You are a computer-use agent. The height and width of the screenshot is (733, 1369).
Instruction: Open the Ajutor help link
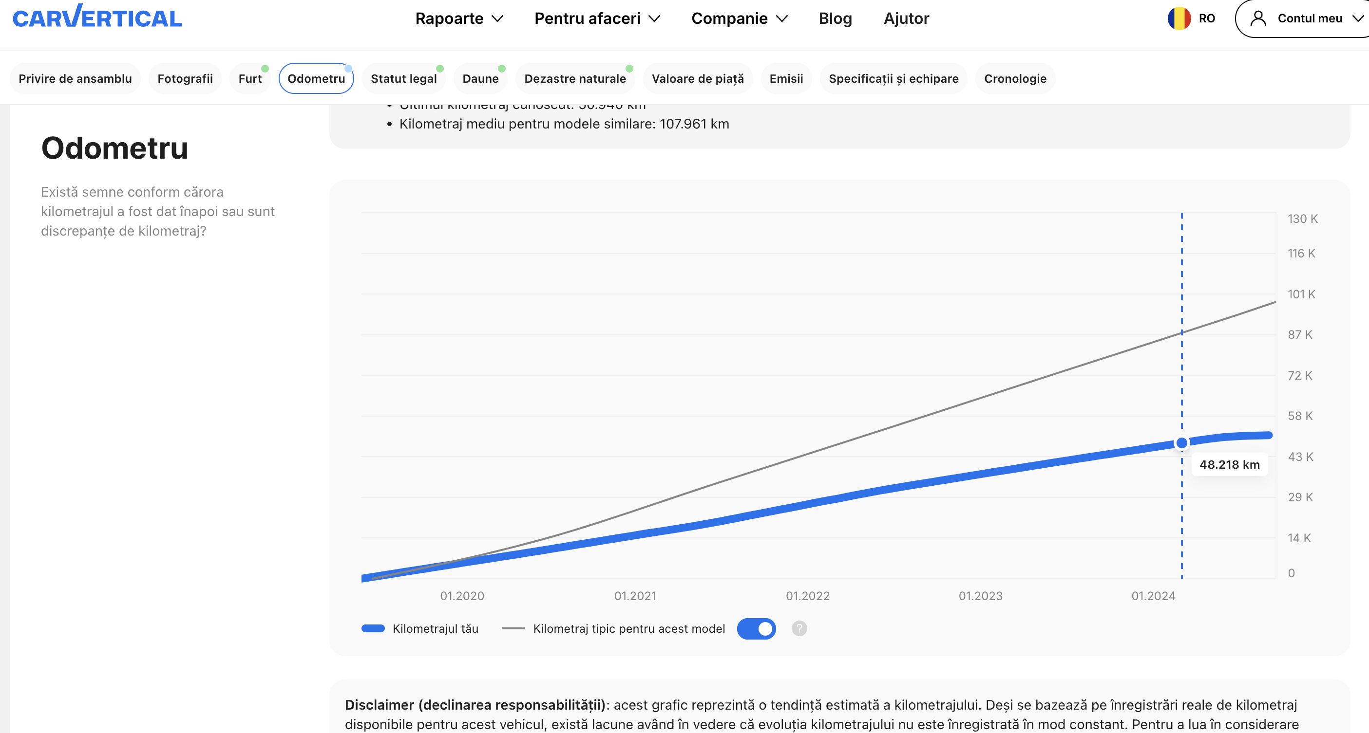(906, 18)
